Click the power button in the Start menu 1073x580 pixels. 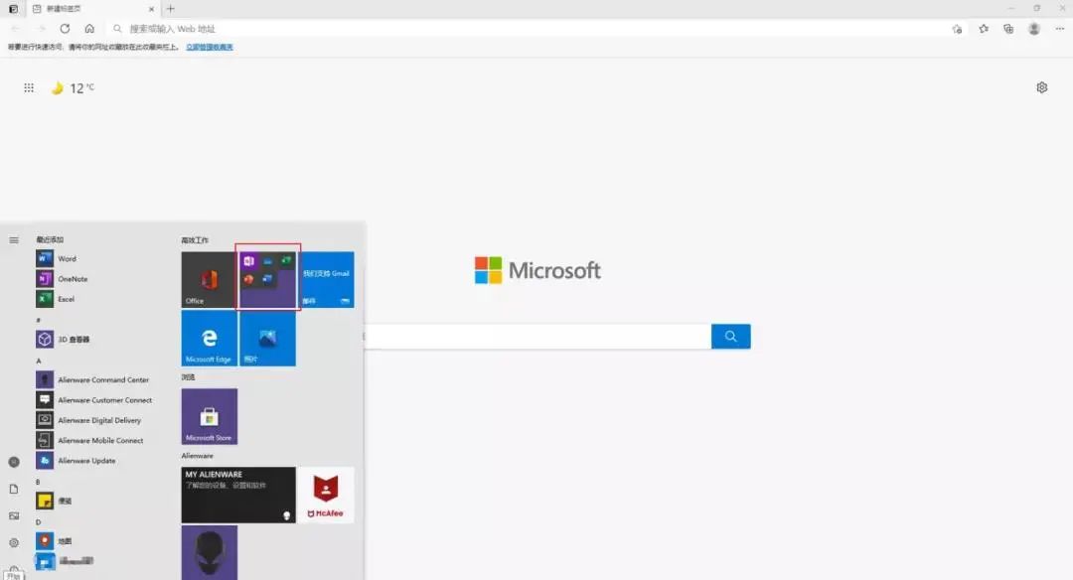(x=14, y=567)
